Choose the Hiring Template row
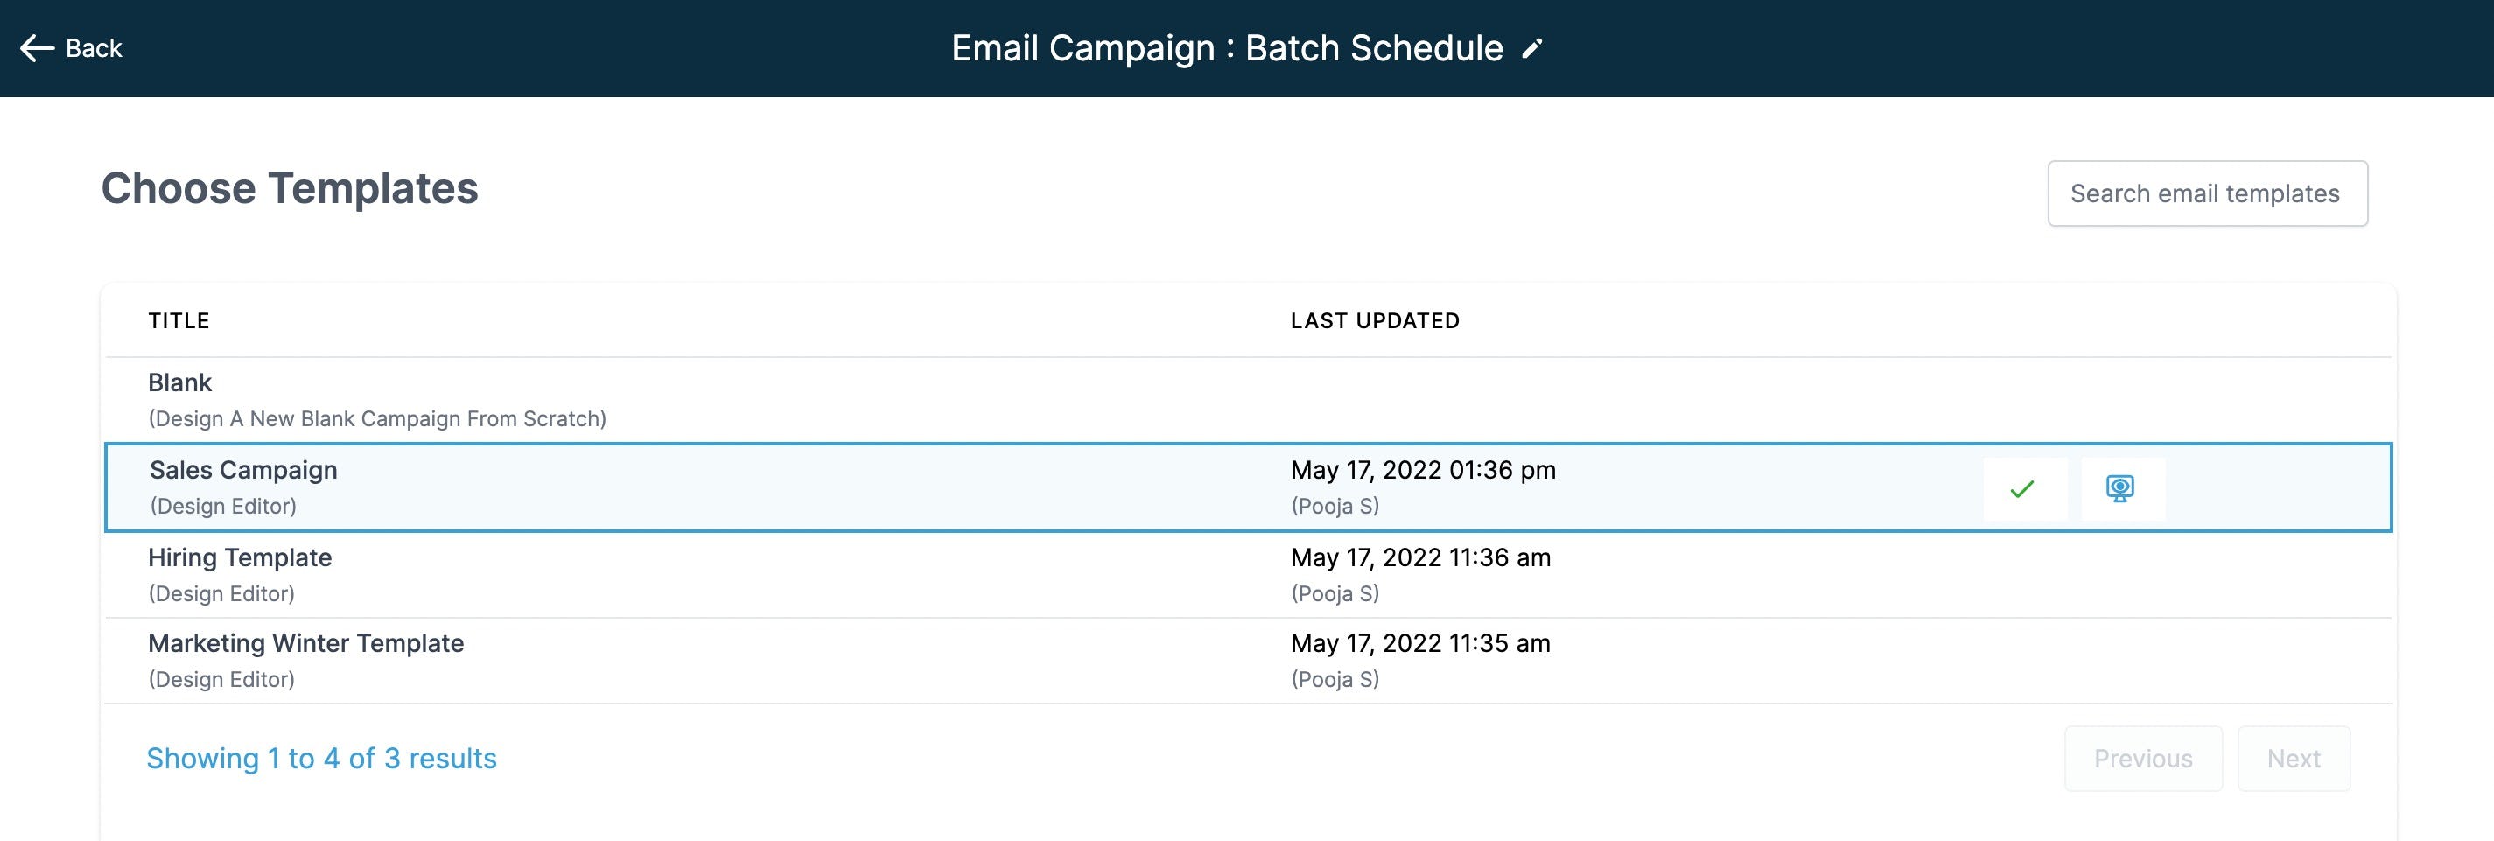Screen dimensions: 2494x841 point(239,558)
